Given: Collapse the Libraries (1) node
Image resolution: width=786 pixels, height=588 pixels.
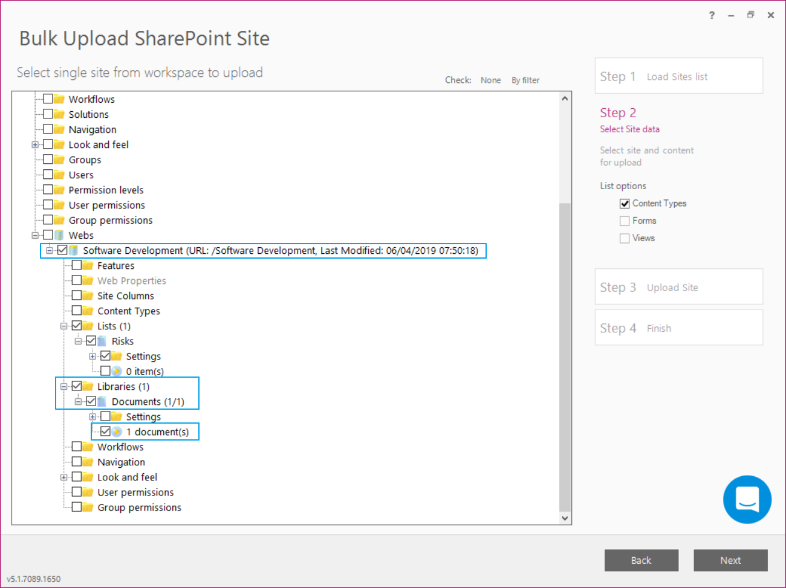Looking at the screenshot, I should pos(64,387).
